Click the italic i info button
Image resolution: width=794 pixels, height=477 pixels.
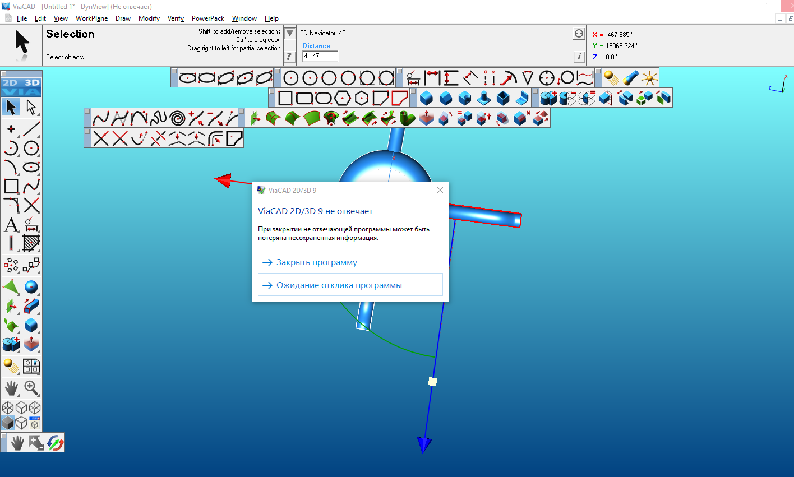pos(579,56)
